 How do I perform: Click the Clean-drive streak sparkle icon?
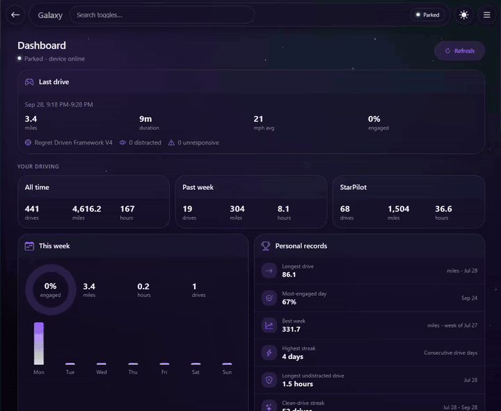pyautogui.click(x=269, y=407)
